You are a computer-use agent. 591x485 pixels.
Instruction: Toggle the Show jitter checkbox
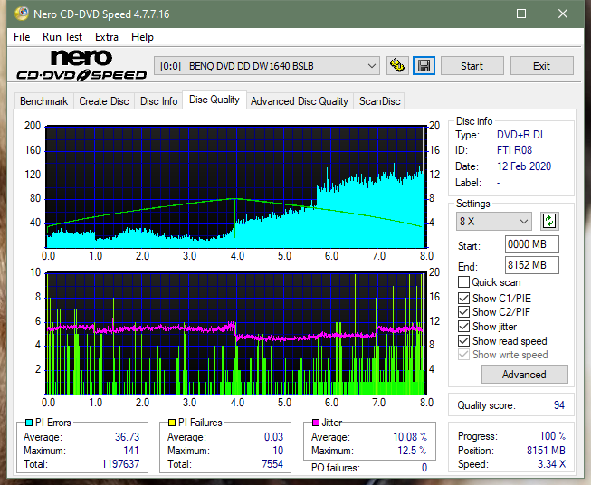coord(463,327)
